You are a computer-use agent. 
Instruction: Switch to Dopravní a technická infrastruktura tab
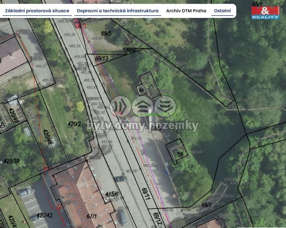pyautogui.click(x=118, y=11)
